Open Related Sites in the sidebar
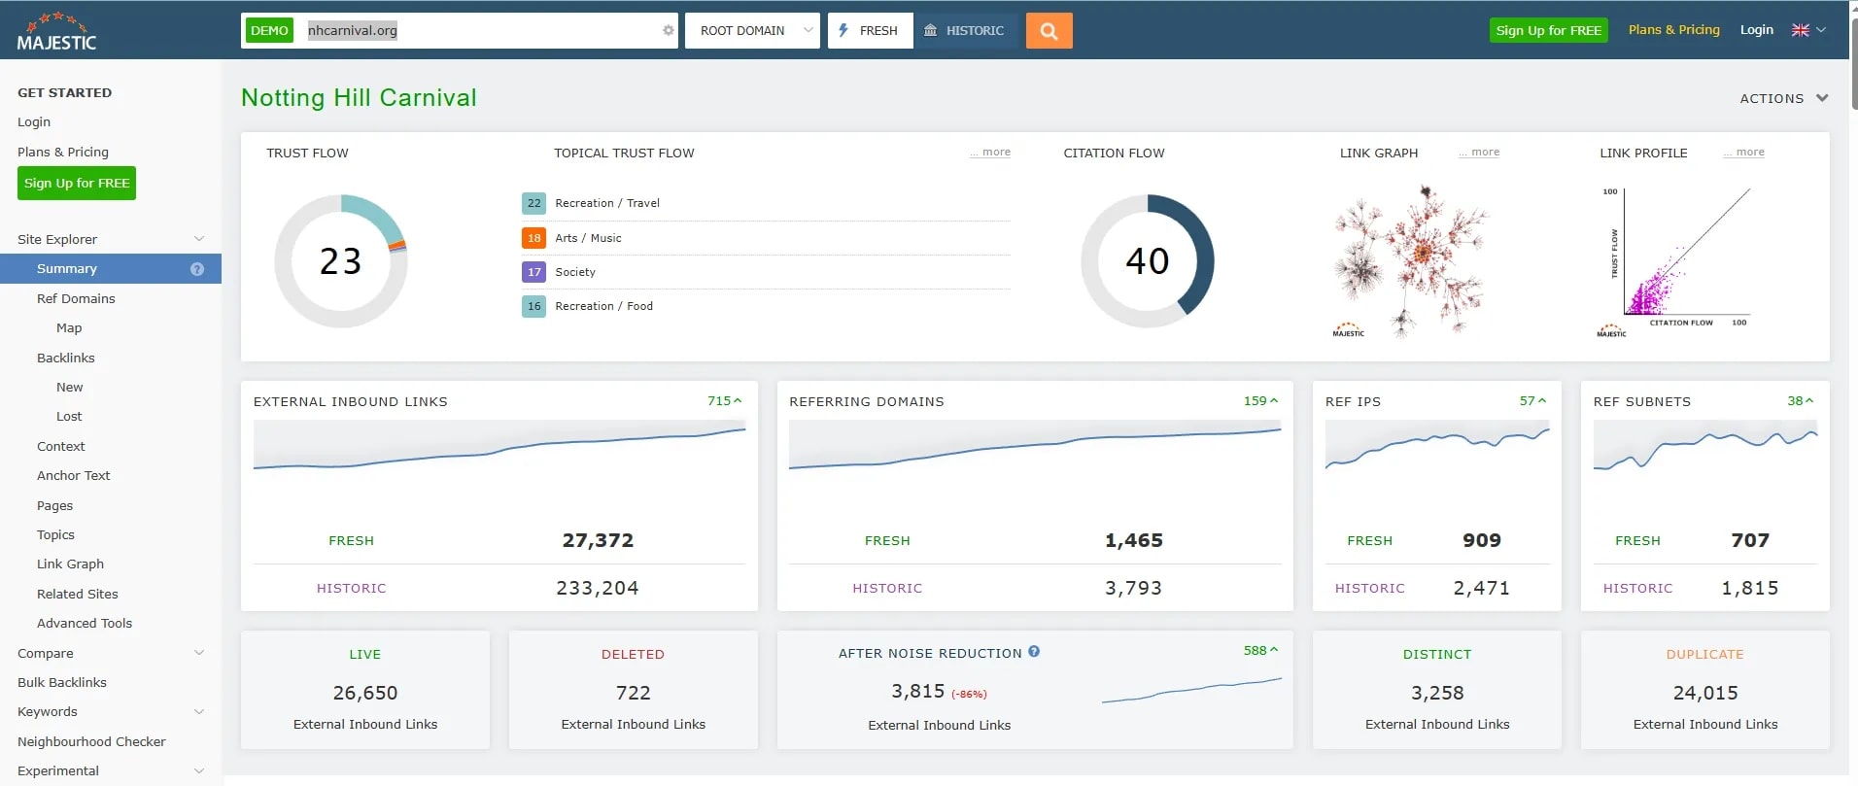The width and height of the screenshot is (1858, 786). pyautogui.click(x=77, y=594)
